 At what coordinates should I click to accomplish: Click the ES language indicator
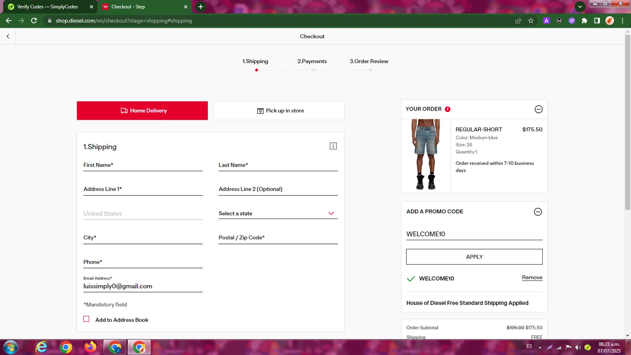tap(529, 347)
